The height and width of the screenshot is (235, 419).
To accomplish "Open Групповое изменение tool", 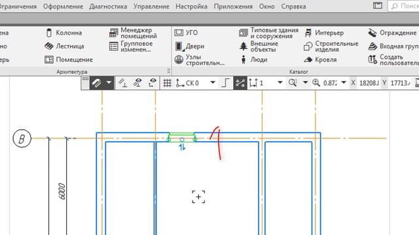I will tap(132, 46).
